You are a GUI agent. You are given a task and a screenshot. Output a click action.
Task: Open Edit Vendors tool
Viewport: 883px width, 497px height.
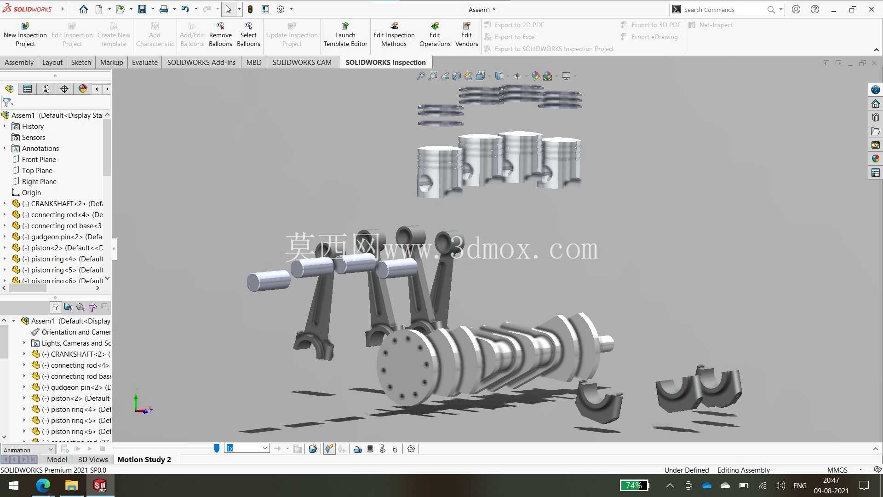[x=466, y=35]
